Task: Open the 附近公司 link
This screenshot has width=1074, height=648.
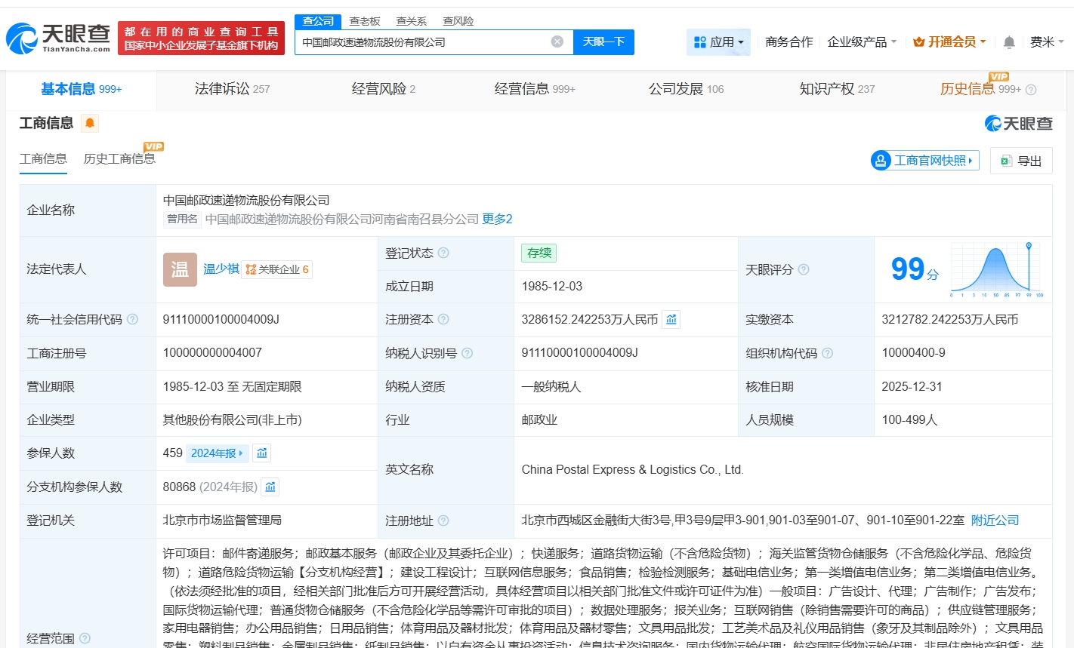Action: coord(995,520)
